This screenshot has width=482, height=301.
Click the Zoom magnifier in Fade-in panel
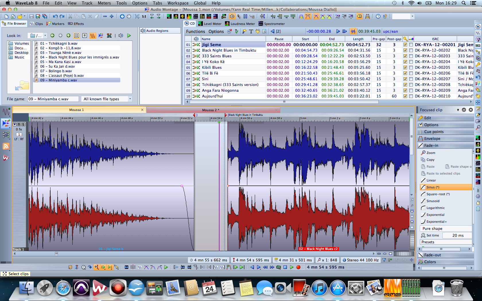tap(423, 153)
